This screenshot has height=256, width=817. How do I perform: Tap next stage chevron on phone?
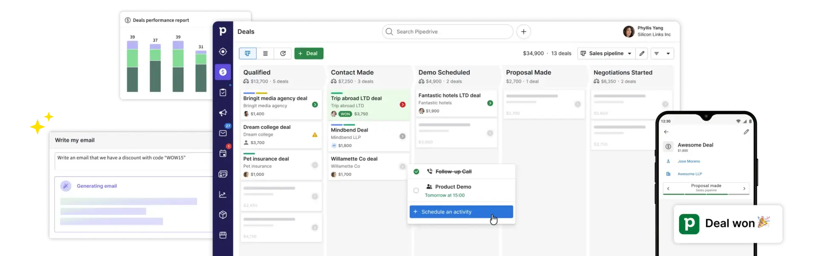pos(744,188)
